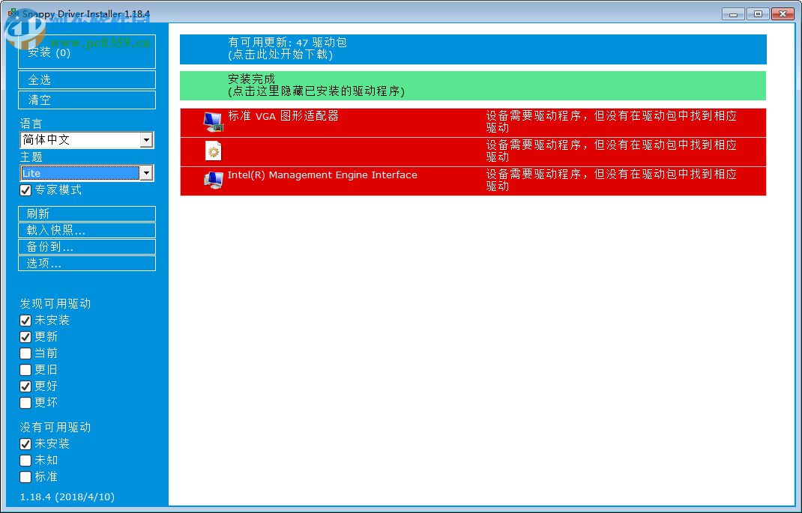Click the 标准 VGA 图形适配器 device icon
Image resolution: width=802 pixels, height=513 pixels.
pyautogui.click(x=213, y=121)
